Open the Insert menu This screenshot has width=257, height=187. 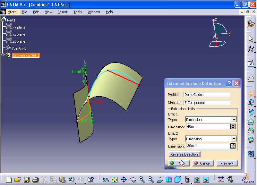[63, 12]
